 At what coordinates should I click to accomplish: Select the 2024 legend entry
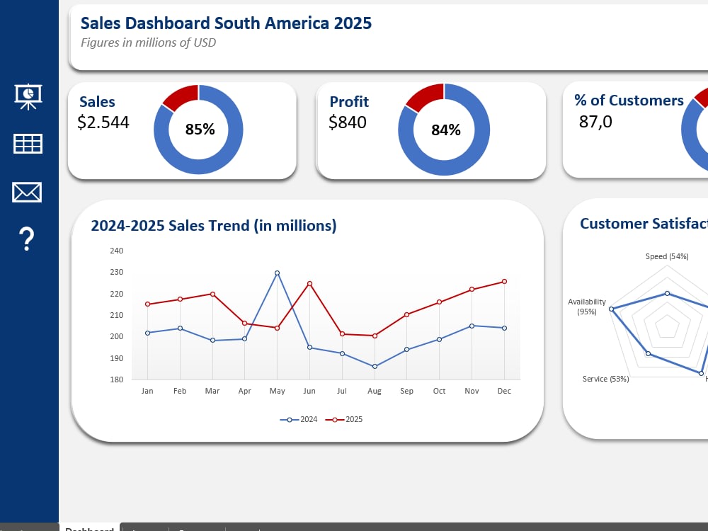[x=299, y=419]
